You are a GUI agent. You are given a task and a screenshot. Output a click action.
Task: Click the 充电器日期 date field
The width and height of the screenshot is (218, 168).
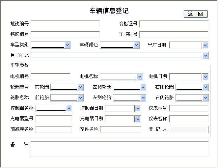coord(120,119)
